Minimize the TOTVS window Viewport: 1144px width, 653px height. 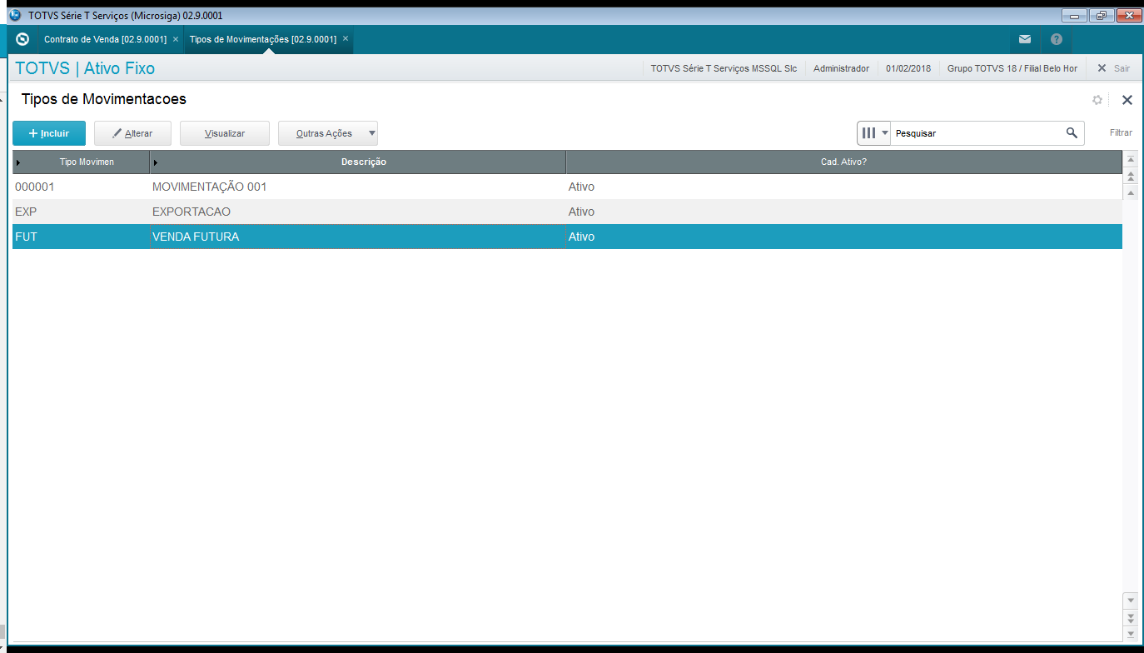1075,15
